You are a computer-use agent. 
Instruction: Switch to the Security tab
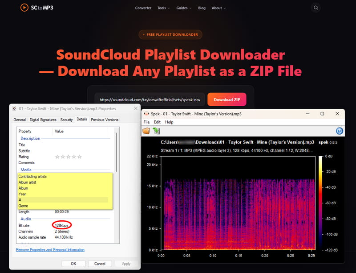click(x=66, y=120)
